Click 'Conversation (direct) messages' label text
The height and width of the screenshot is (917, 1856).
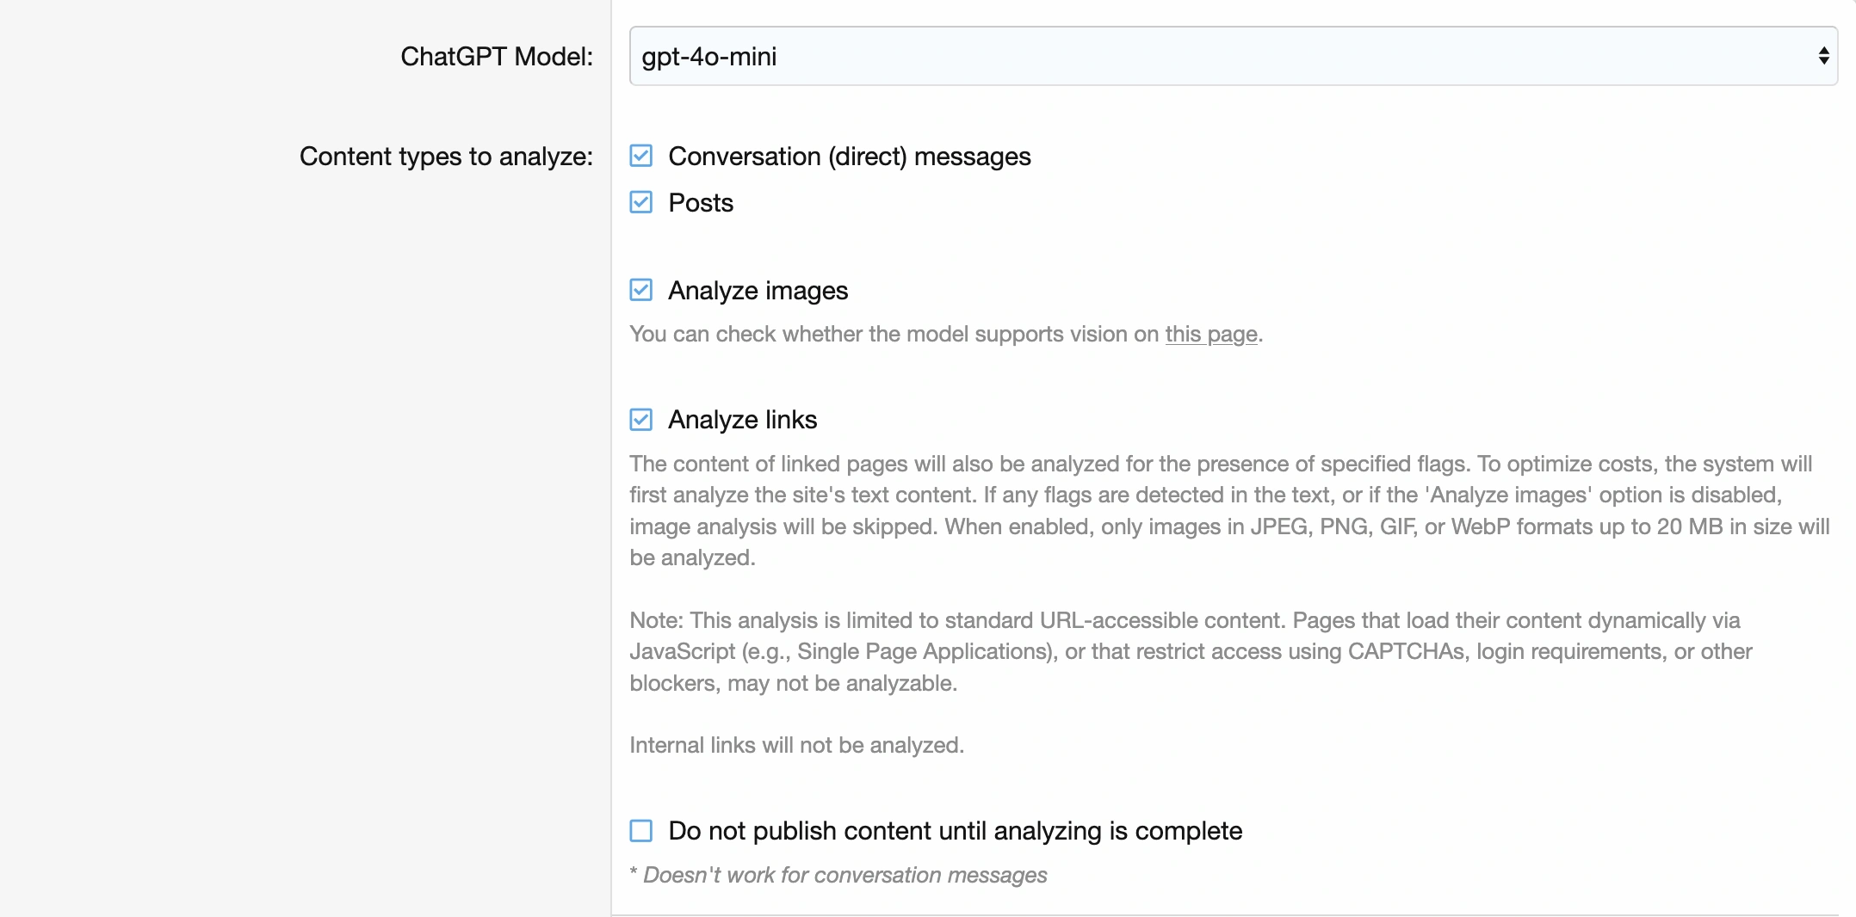point(849,157)
